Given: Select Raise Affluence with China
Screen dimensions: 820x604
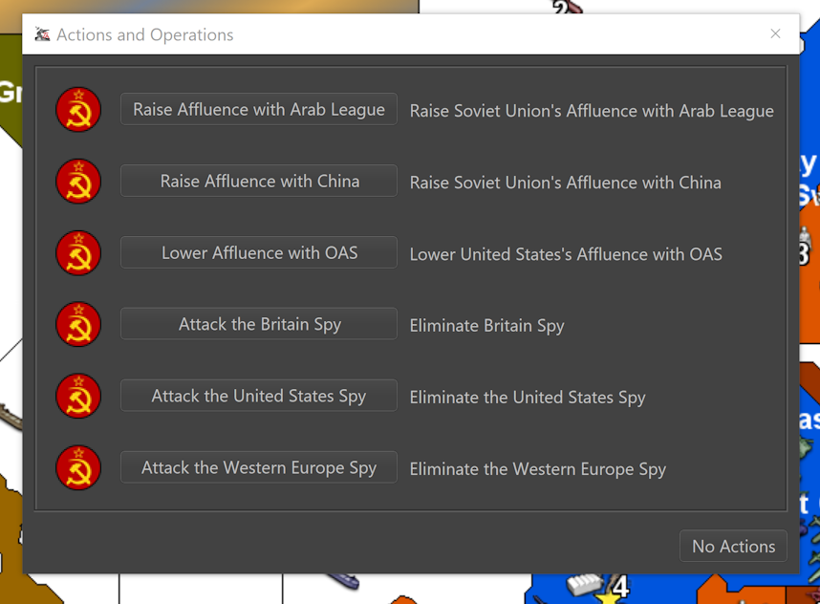Looking at the screenshot, I should (258, 182).
